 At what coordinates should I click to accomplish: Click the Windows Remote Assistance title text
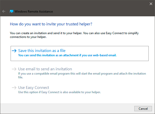tap(34, 12)
